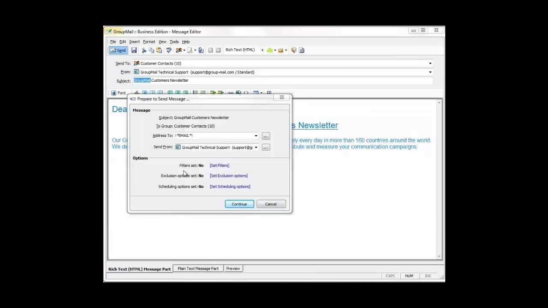
Task: Open the Insert menu
Action: [x=134, y=41]
